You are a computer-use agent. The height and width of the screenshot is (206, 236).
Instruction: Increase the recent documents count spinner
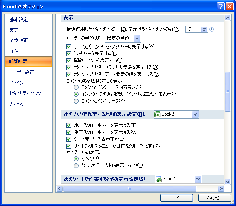(x=204, y=28)
